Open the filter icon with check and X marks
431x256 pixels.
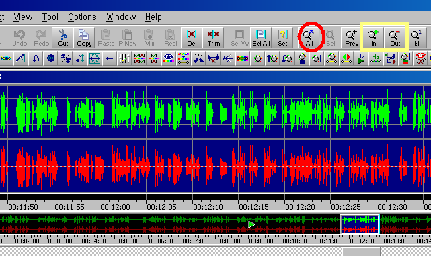click(139, 58)
